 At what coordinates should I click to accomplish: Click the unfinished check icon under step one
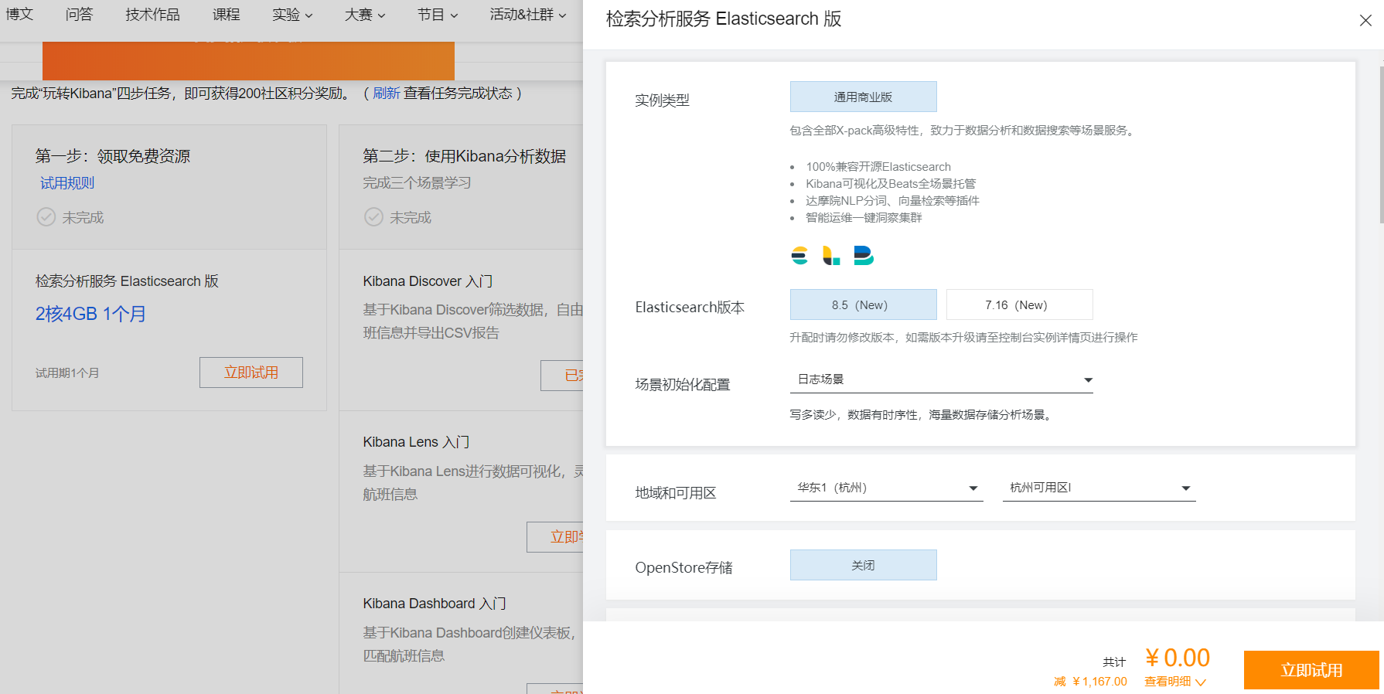pos(46,216)
